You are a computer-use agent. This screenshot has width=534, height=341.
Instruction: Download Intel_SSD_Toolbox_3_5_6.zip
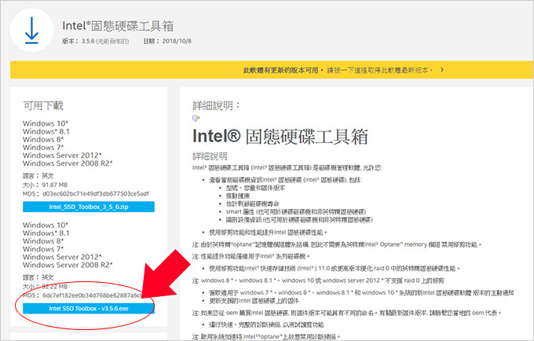click(89, 207)
